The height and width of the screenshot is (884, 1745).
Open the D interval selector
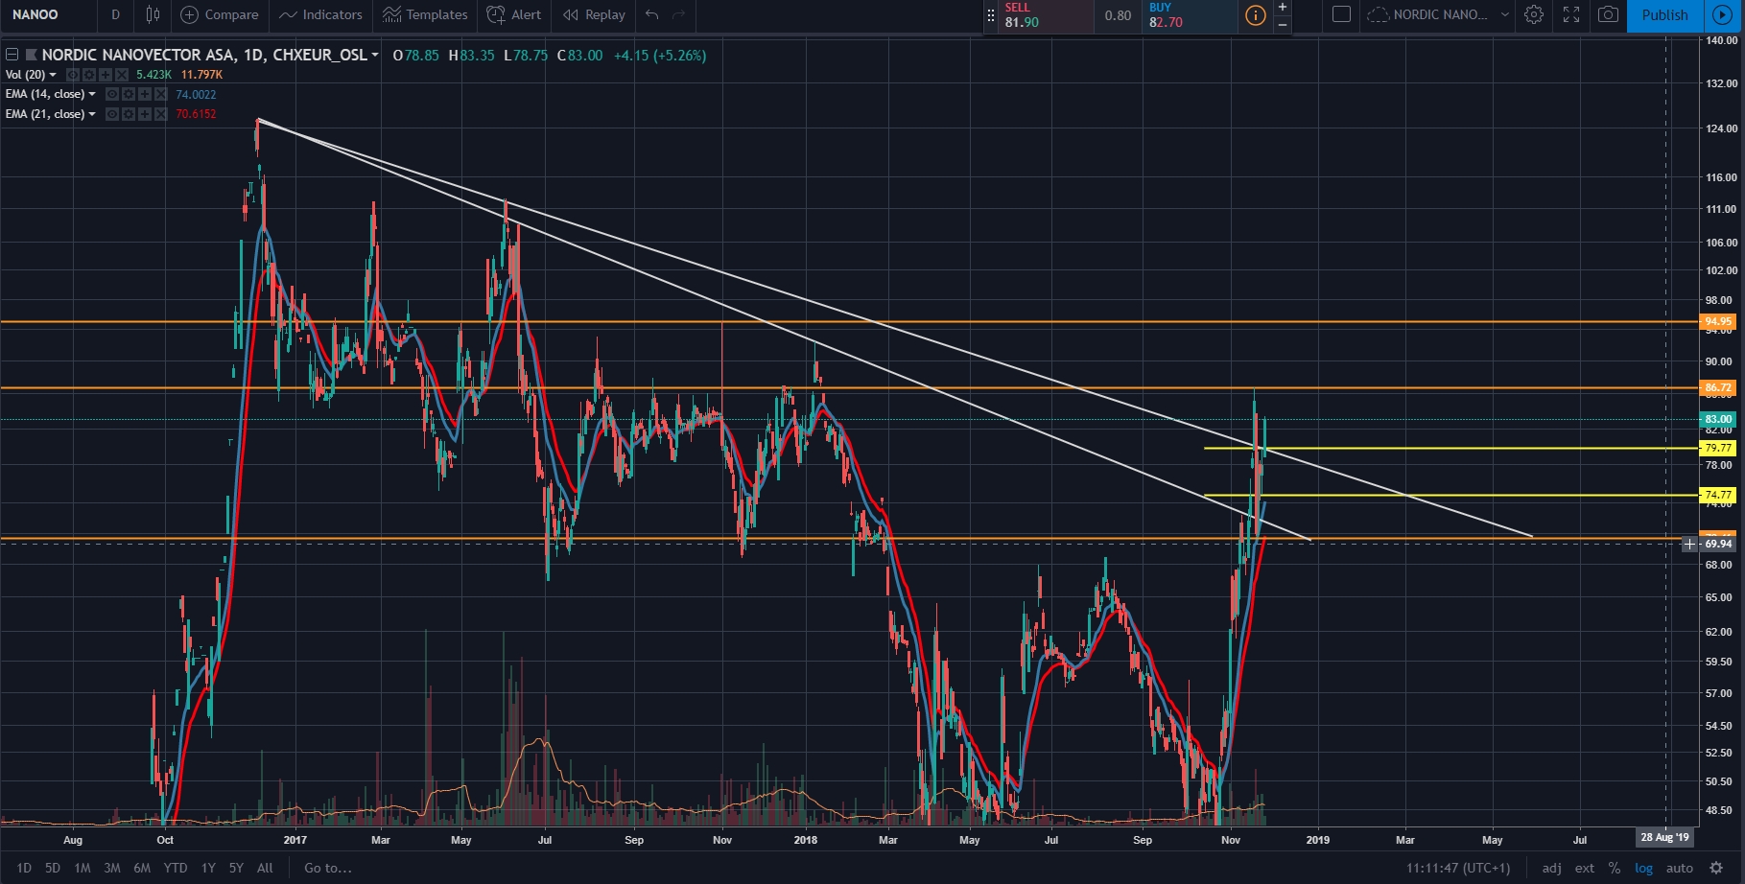pyautogui.click(x=116, y=14)
